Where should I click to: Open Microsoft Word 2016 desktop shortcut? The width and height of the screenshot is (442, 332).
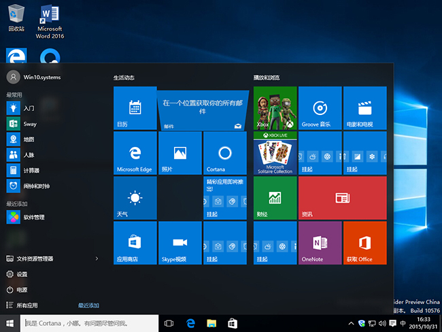[50, 22]
